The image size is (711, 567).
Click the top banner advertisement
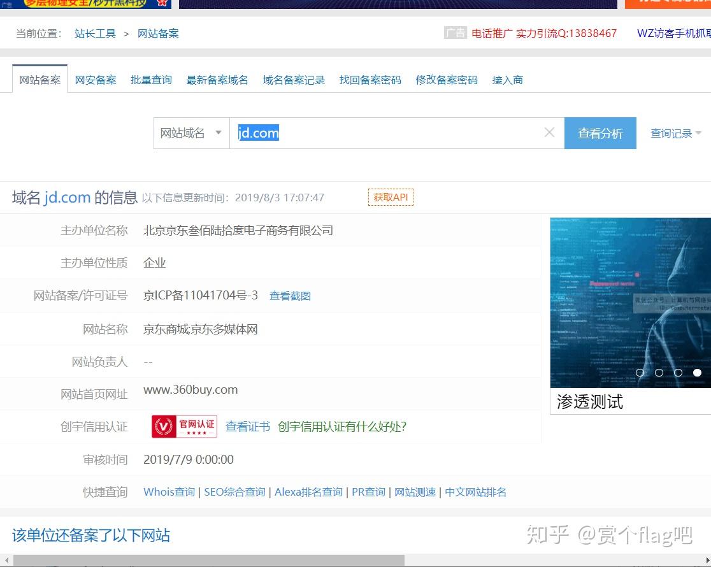tap(398, 4)
